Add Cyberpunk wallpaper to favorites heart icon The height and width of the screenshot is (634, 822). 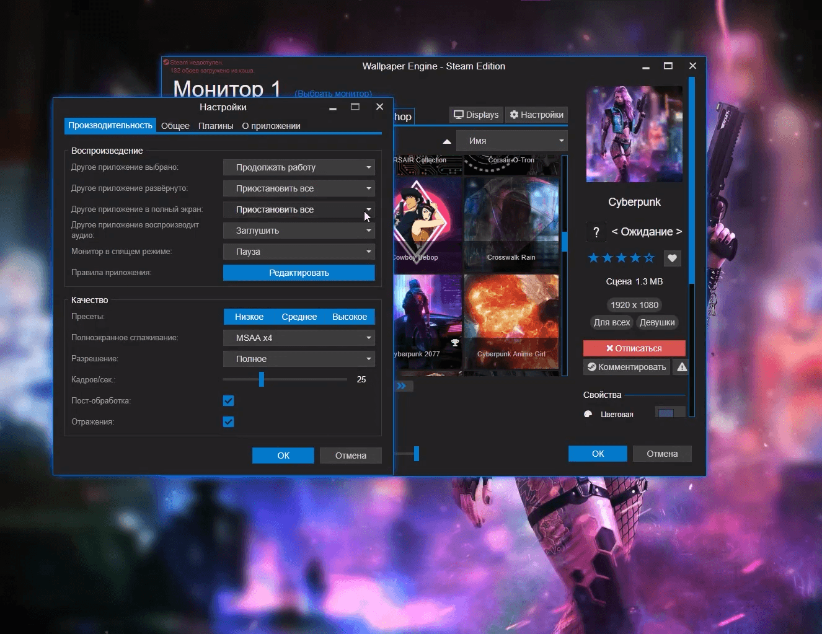[x=672, y=258]
